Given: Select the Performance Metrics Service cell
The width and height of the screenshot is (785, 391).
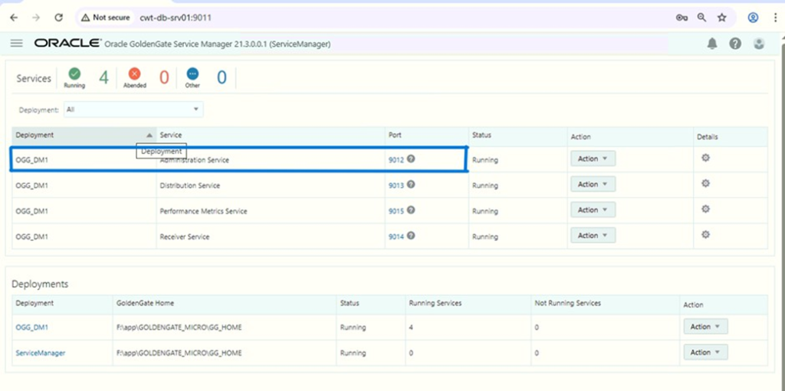Looking at the screenshot, I should 271,211.
